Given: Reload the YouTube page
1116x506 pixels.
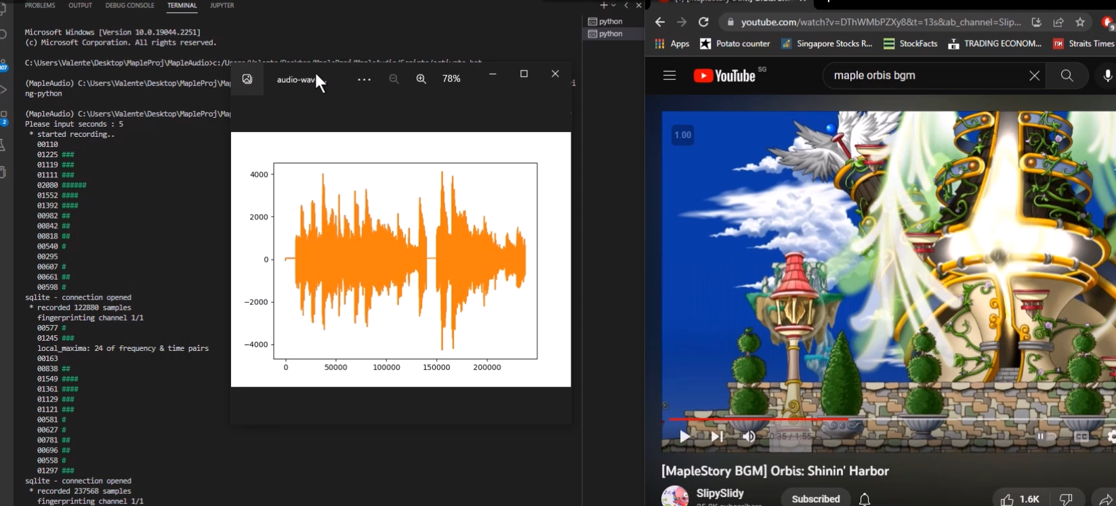Looking at the screenshot, I should pyautogui.click(x=703, y=22).
